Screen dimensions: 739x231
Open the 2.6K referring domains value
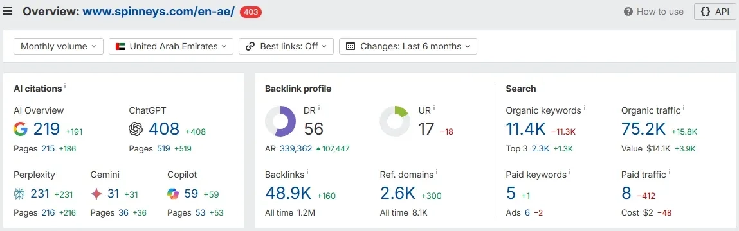(x=397, y=193)
